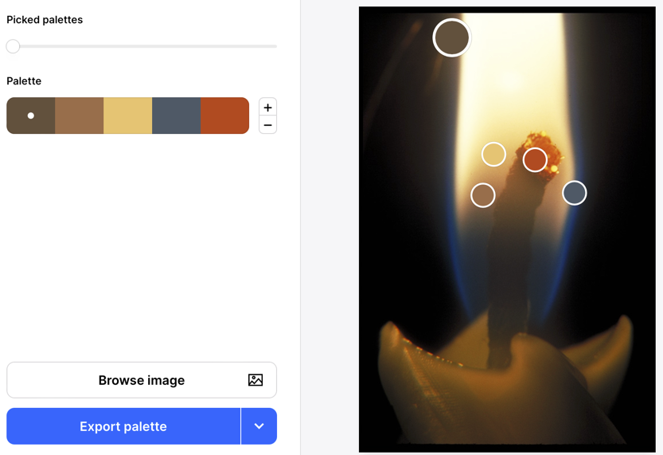Click the minus icon to remove palette color
Screen dimensions: 663x455
click(x=267, y=125)
